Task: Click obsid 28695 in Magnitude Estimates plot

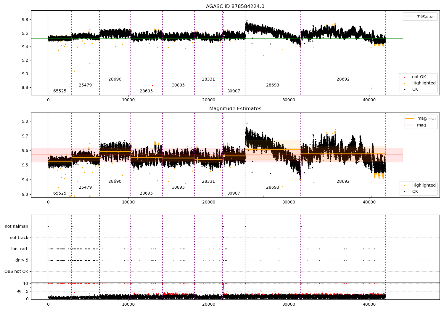Action: pyautogui.click(x=146, y=193)
